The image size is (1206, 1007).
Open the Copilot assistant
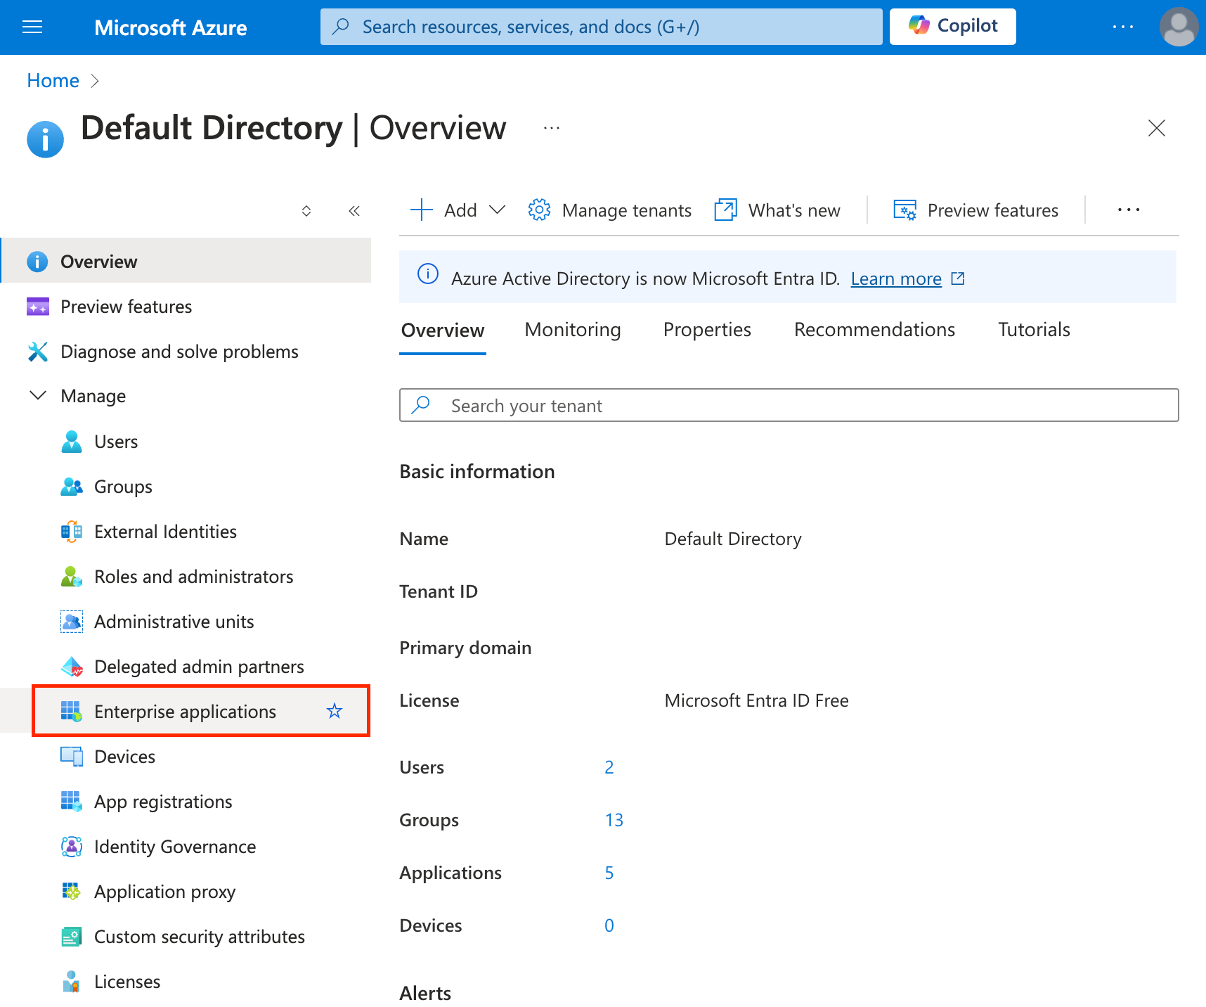click(x=952, y=27)
